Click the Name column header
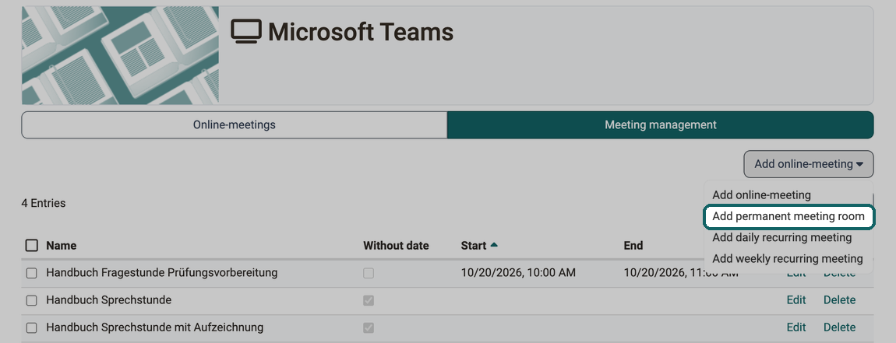This screenshot has width=896, height=343. (x=61, y=246)
